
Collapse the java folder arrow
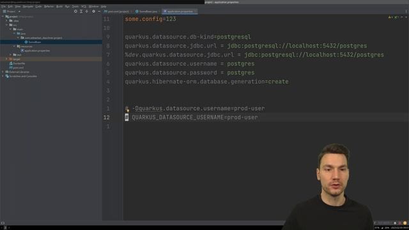click(14, 33)
